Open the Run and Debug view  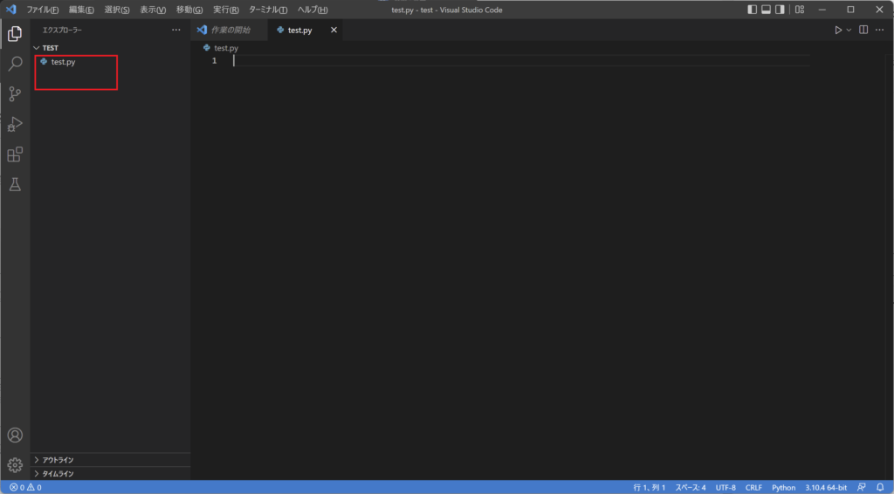tap(15, 124)
